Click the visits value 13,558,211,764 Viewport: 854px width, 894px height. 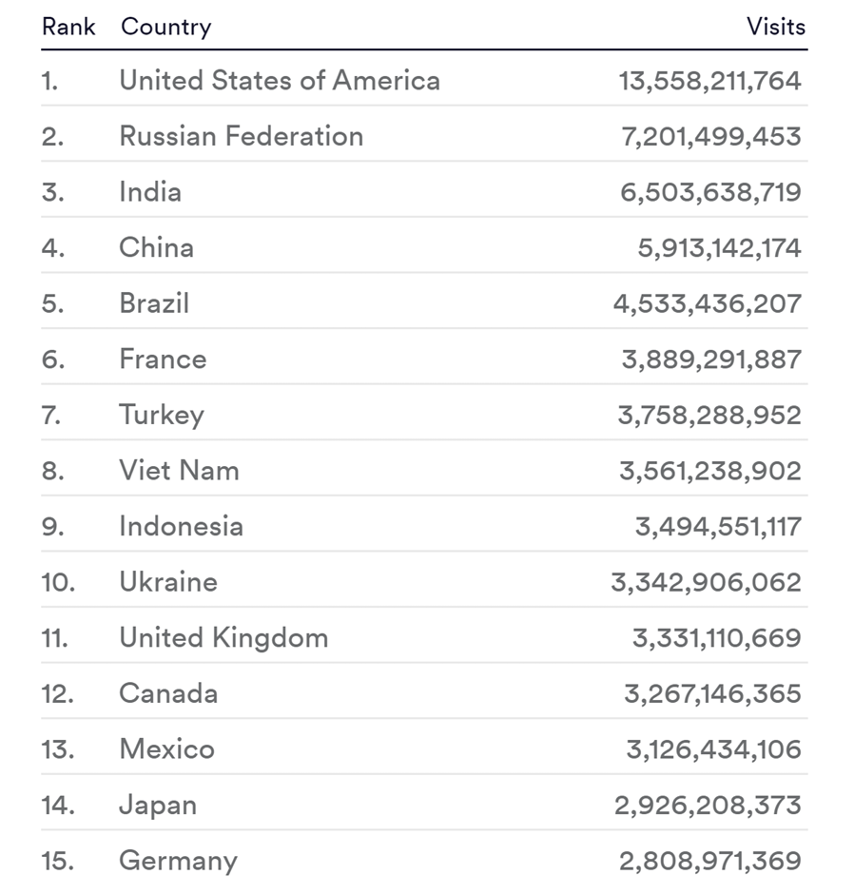(709, 81)
